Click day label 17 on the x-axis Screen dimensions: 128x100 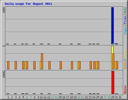pos(67,97)
